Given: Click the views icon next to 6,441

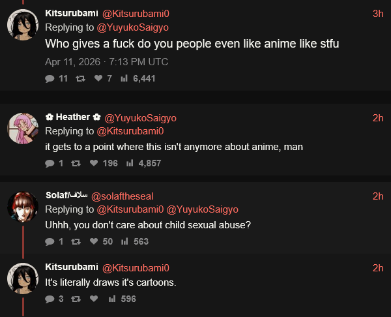Looking at the screenshot, I should tap(124, 78).
